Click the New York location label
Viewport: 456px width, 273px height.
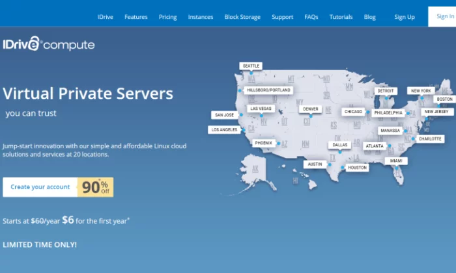(421, 91)
